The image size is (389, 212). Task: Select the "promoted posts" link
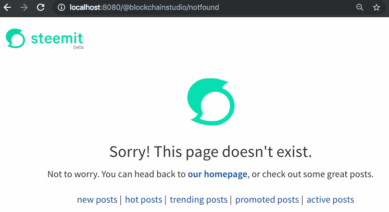267,200
